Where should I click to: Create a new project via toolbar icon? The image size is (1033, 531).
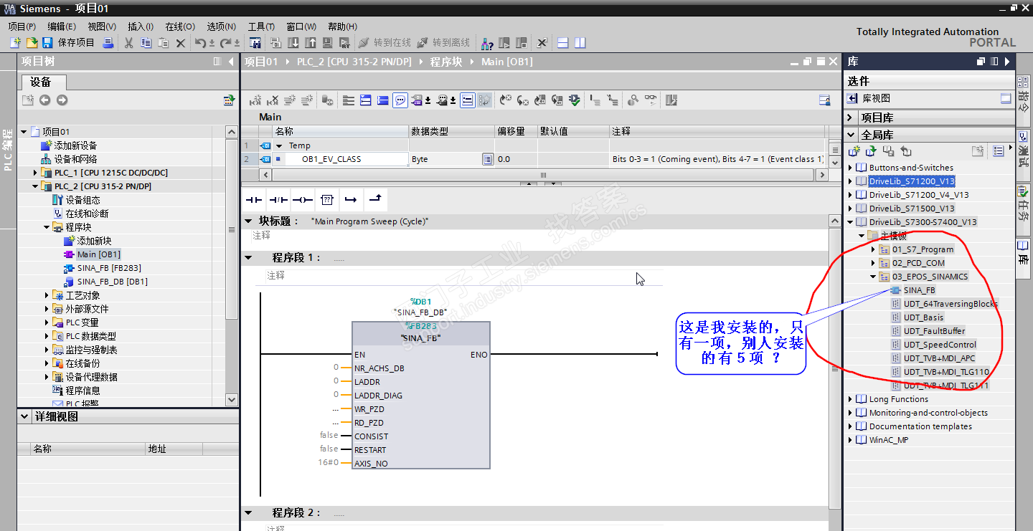tap(15, 43)
